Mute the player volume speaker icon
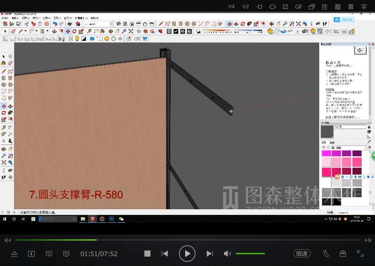The image size is (375, 266). click(x=227, y=253)
